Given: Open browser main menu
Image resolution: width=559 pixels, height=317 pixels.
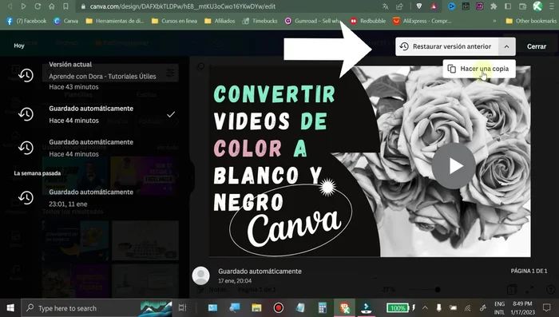Looking at the screenshot, I should tap(552, 6).
